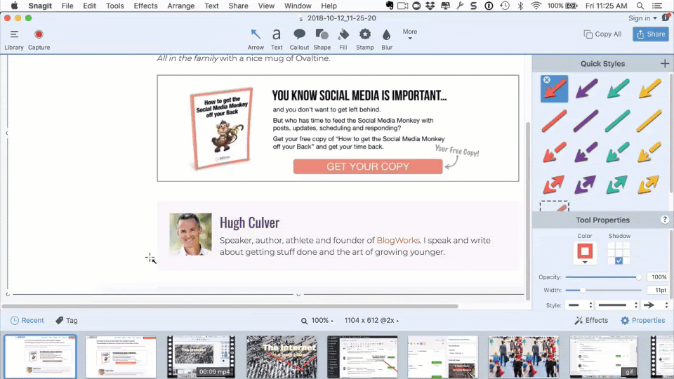
Task: Open the line thickness style dropdown
Action: (x=618, y=305)
